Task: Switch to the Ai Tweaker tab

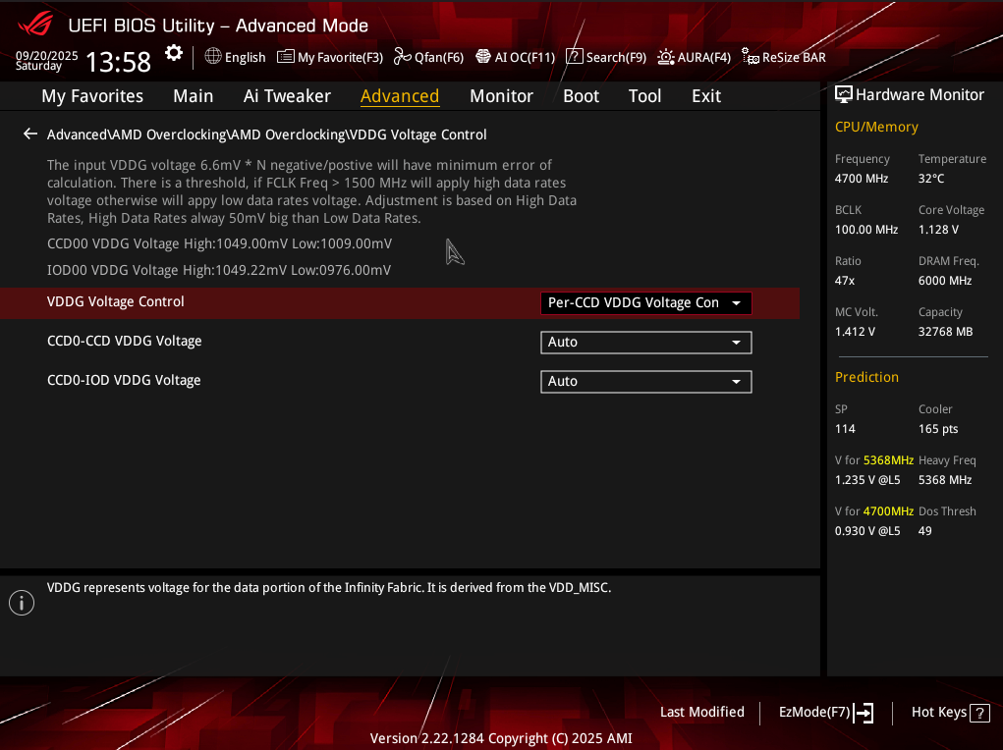Action: pos(287,96)
